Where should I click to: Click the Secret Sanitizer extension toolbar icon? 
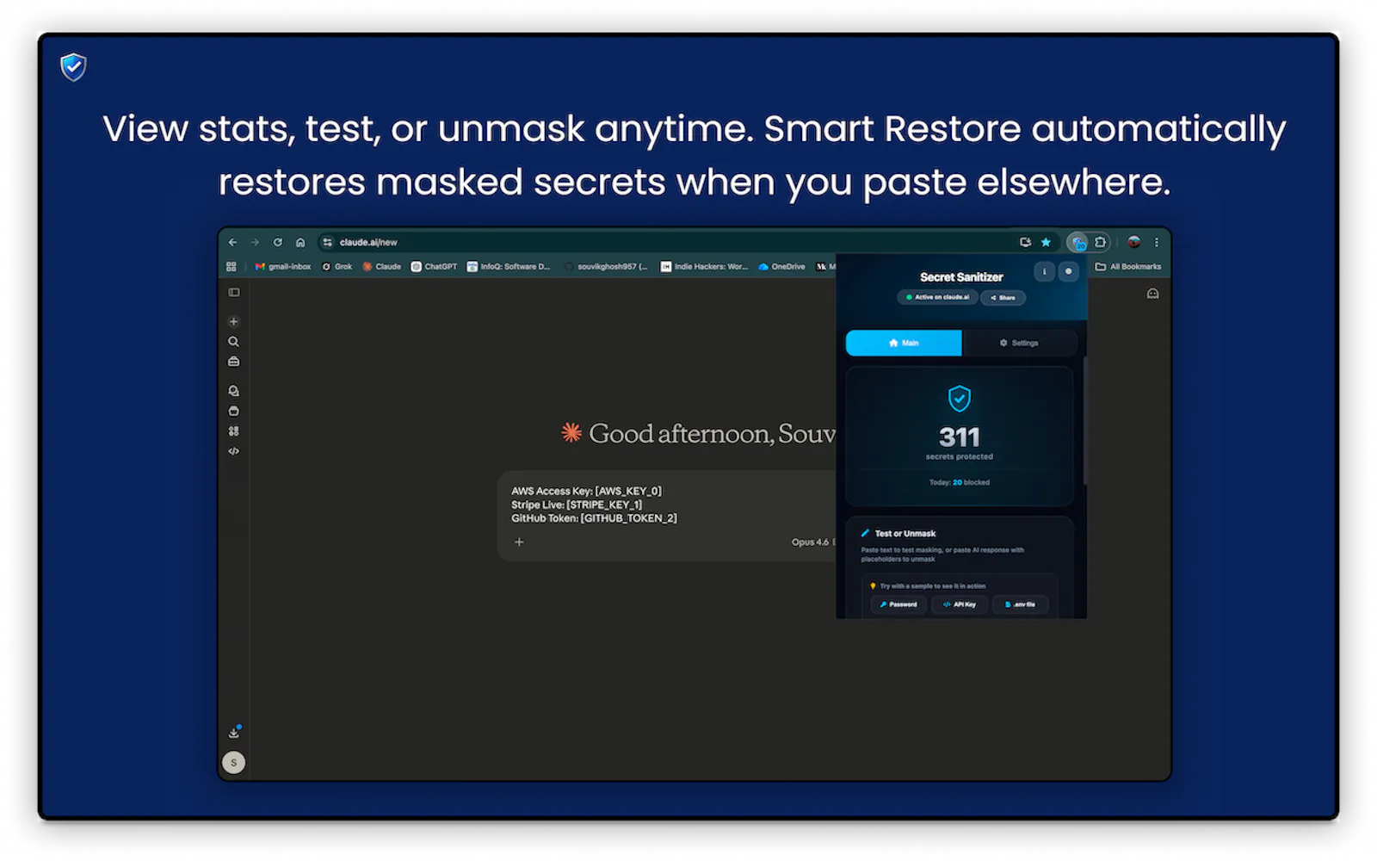coord(1078,244)
